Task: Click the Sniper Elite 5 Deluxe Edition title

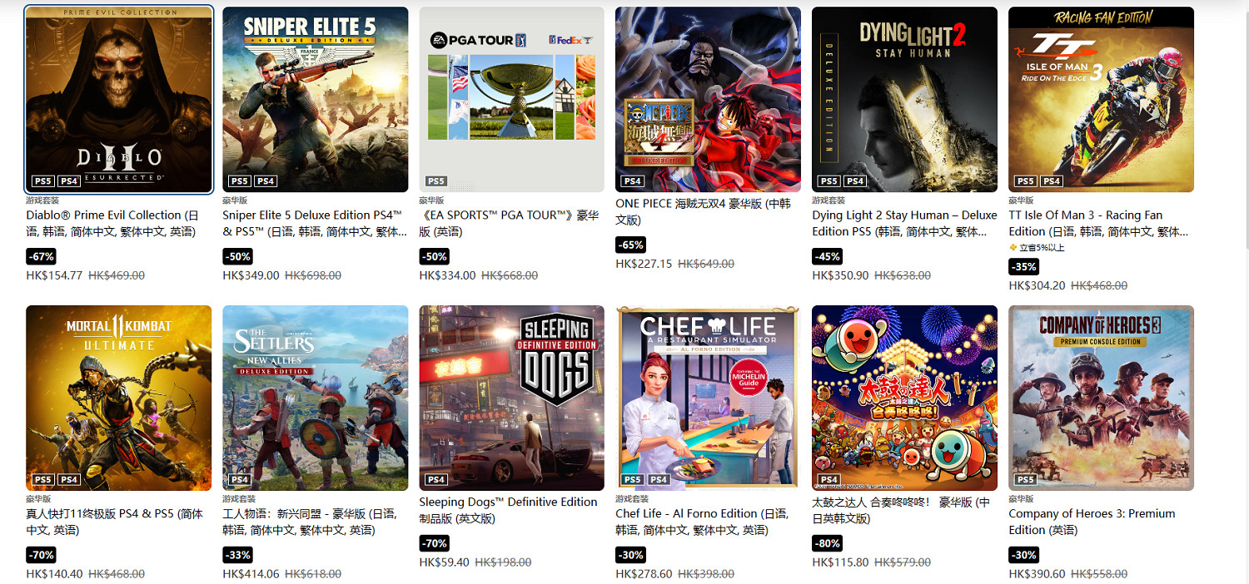Action: pos(315,223)
